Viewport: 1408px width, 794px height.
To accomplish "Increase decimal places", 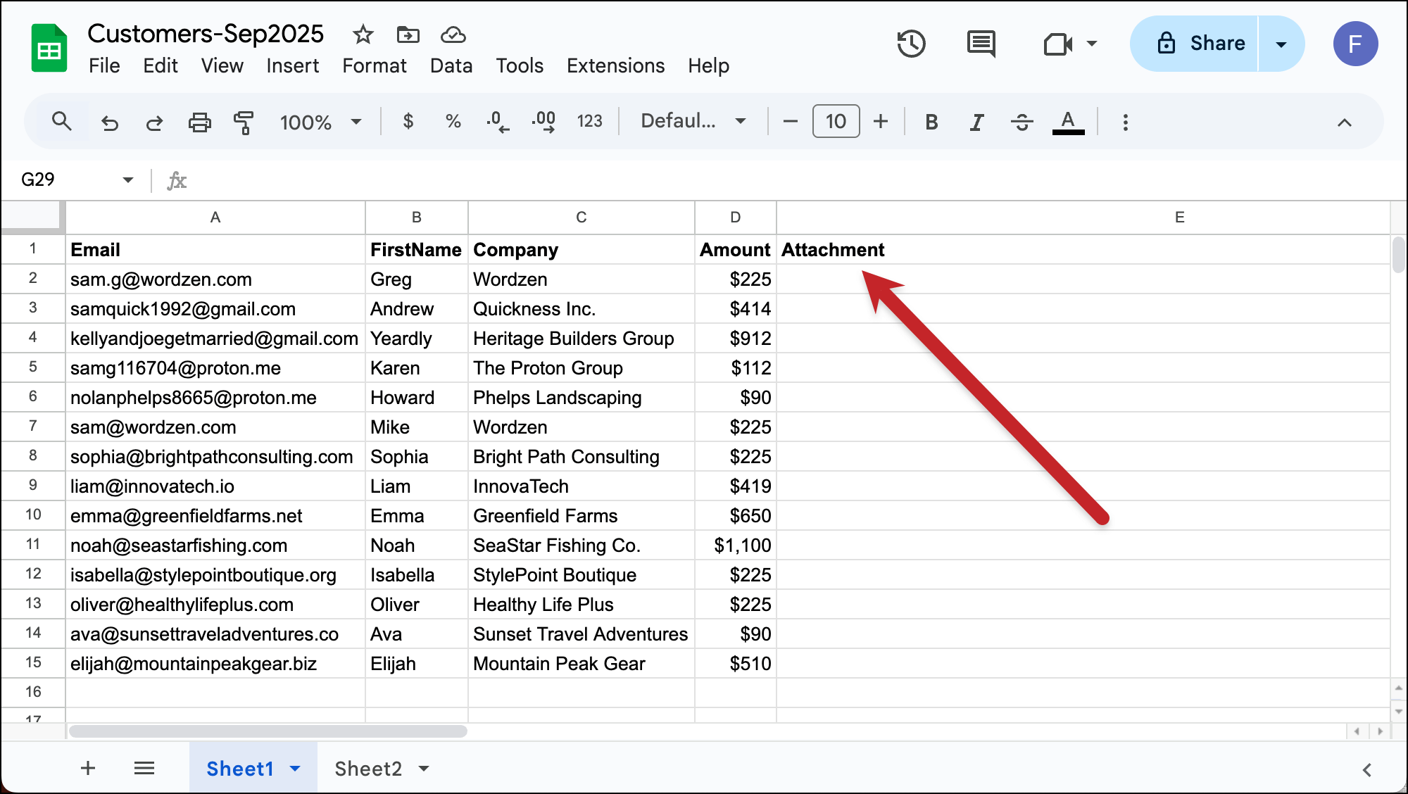I will coord(543,121).
